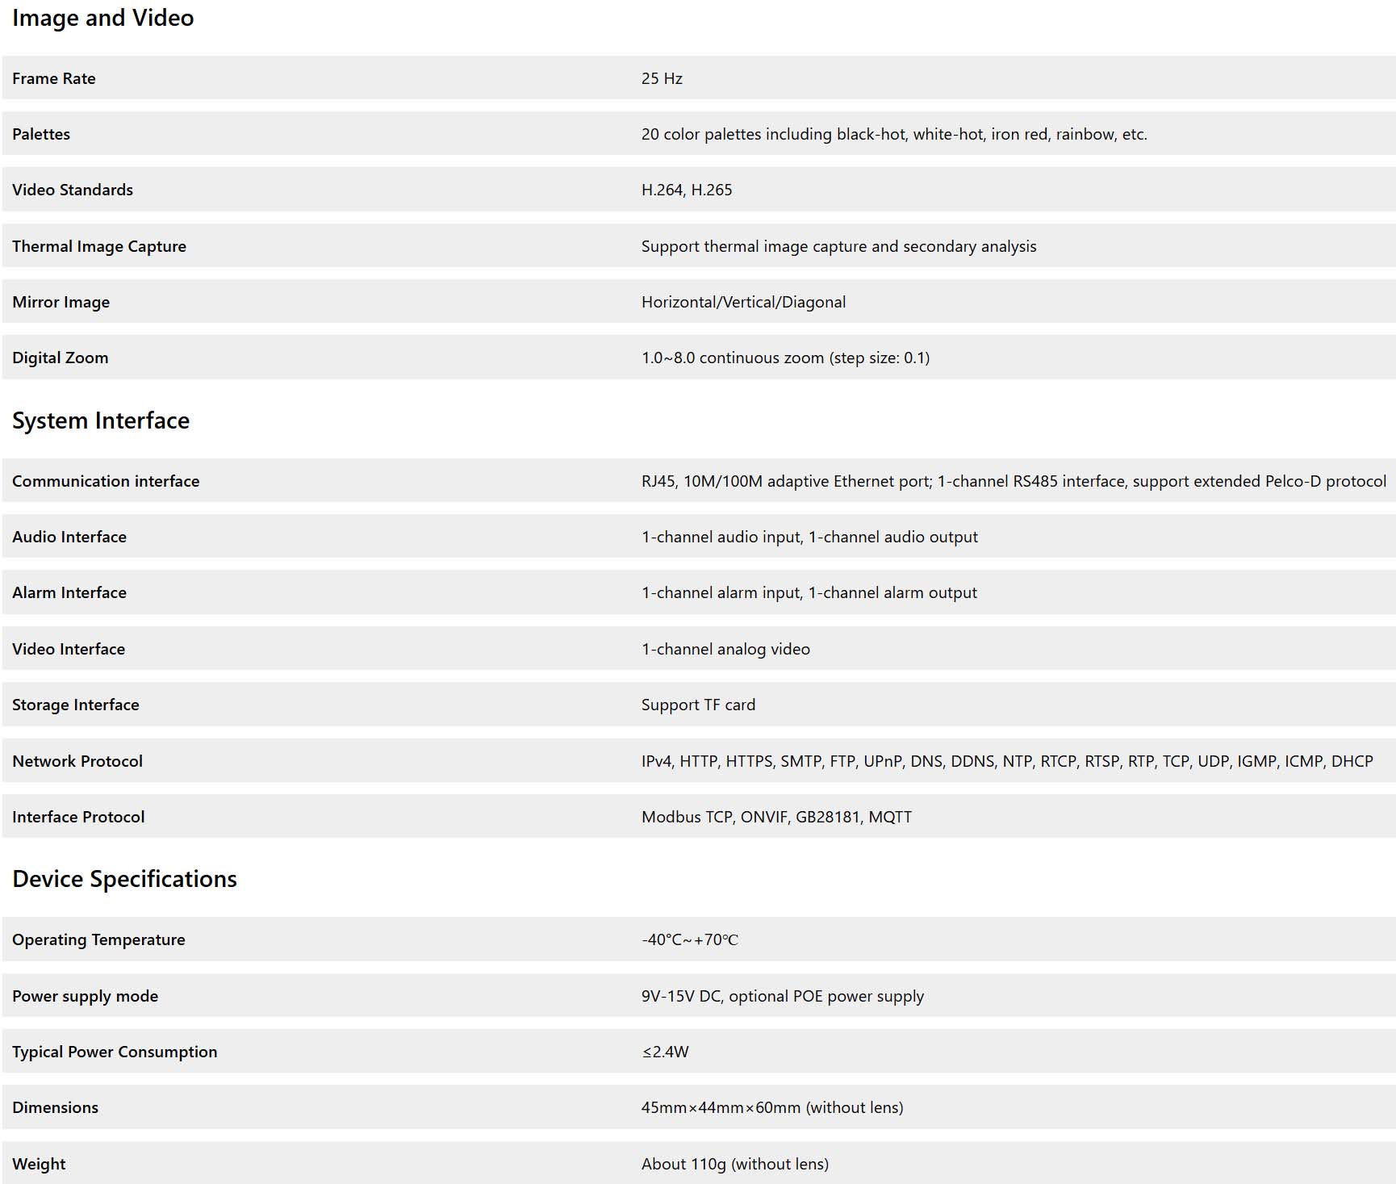
Task: Click the System Interface section heading
Action: coord(101,420)
